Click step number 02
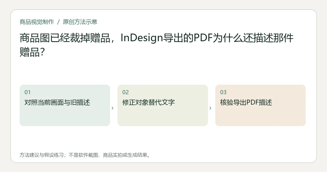 click(126, 92)
